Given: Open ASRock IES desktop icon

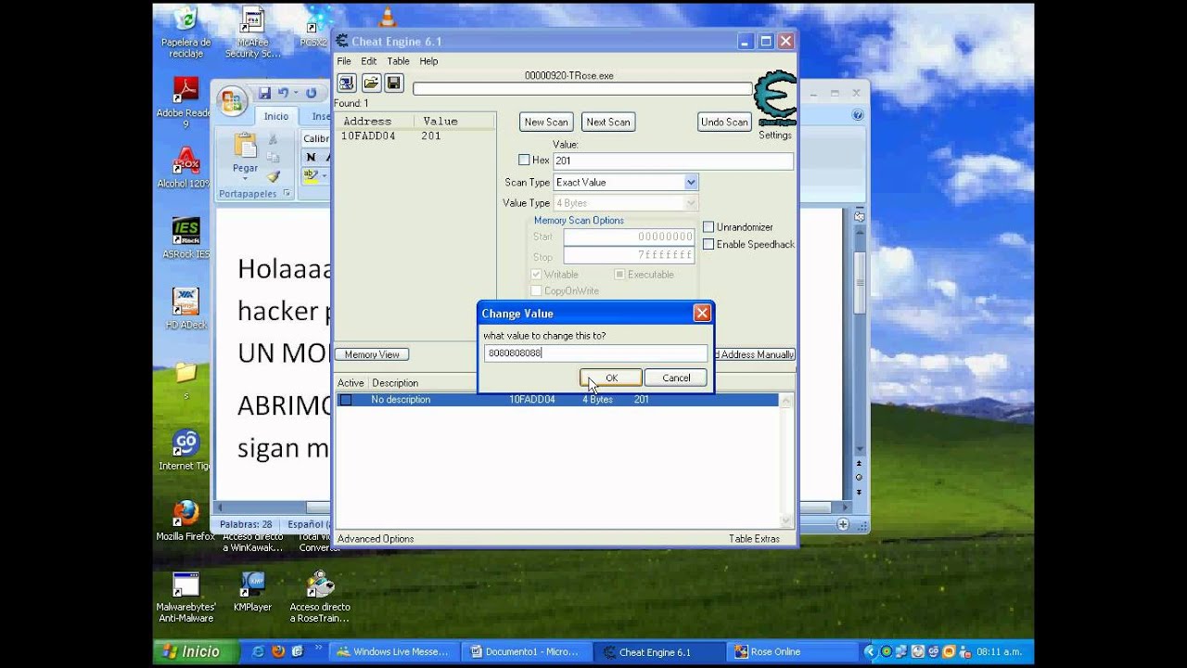Looking at the screenshot, I should point(185,238).
